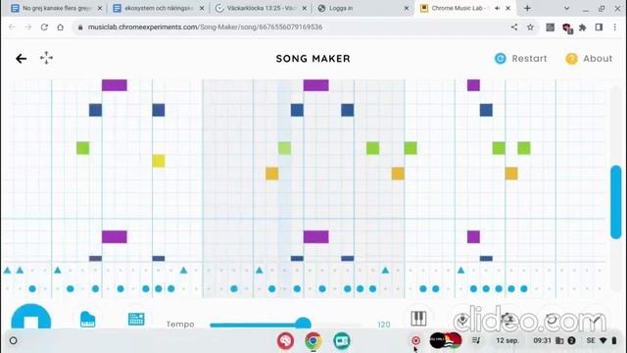Open the About help link

pyautogui.click(x=589, y=59)
